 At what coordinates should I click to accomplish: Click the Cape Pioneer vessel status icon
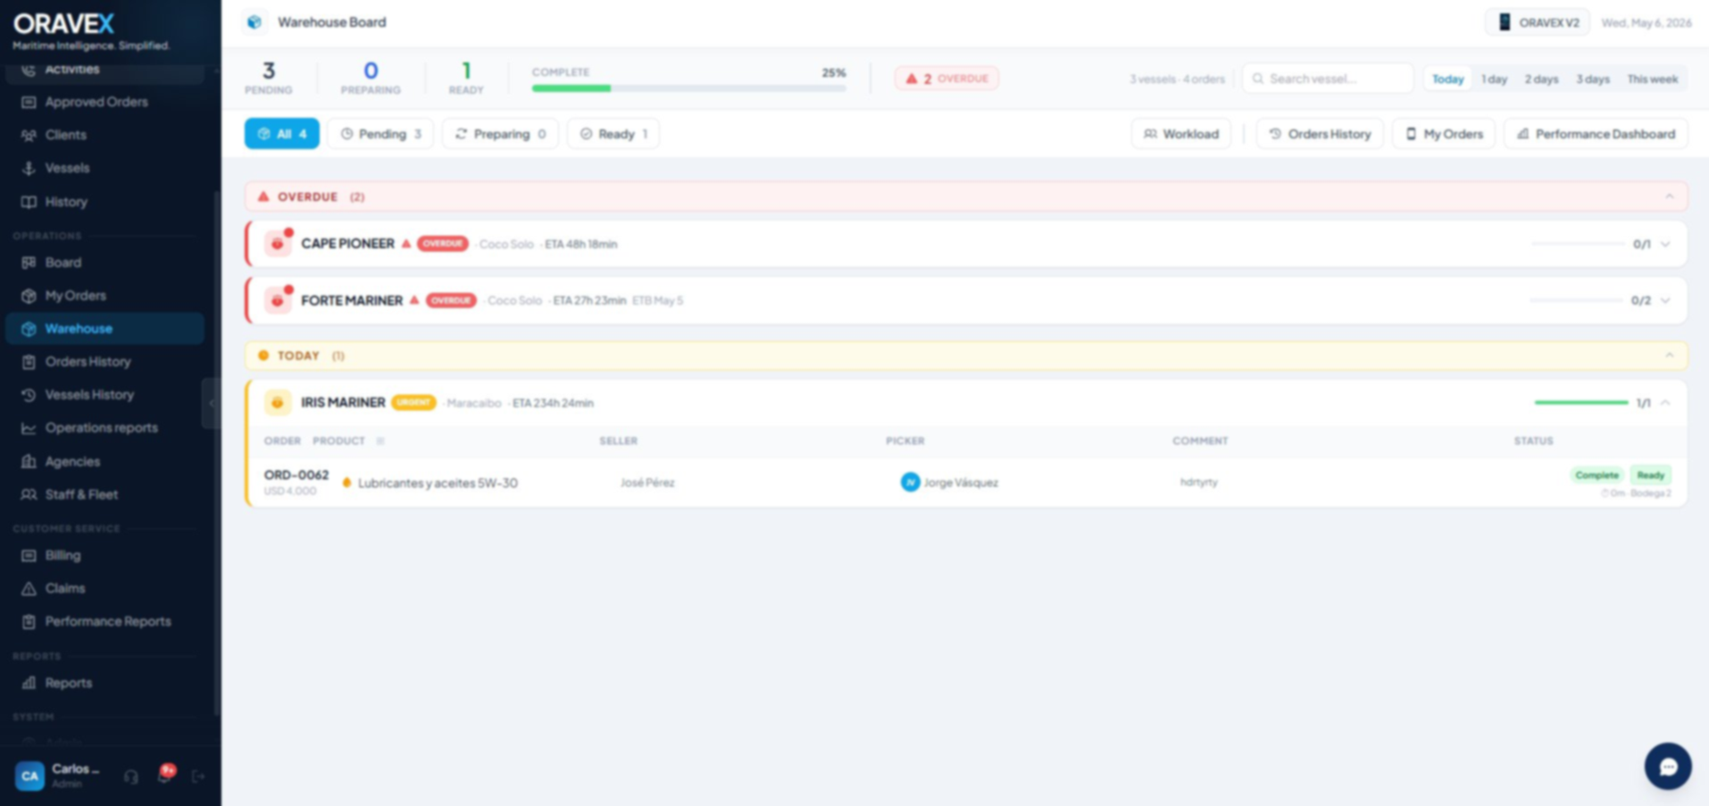point(278,243)
